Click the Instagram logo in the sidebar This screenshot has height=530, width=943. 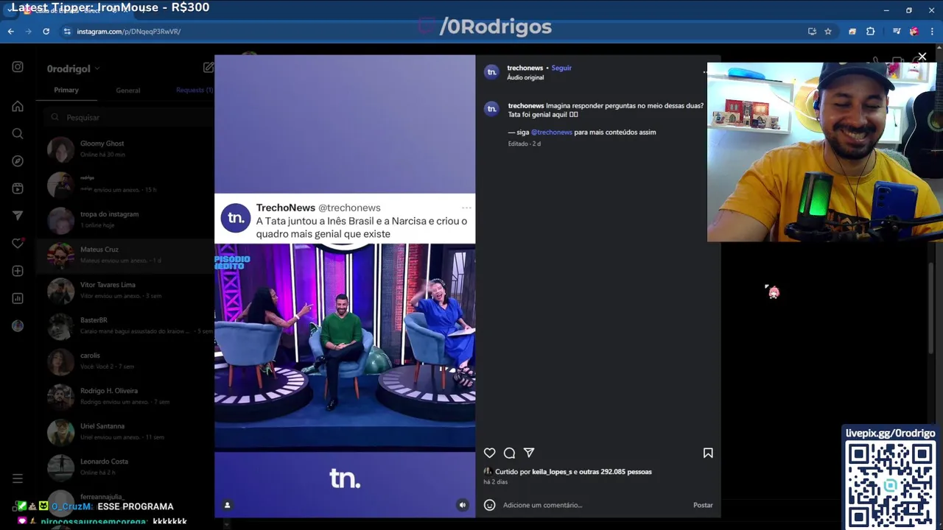(18, 67)
